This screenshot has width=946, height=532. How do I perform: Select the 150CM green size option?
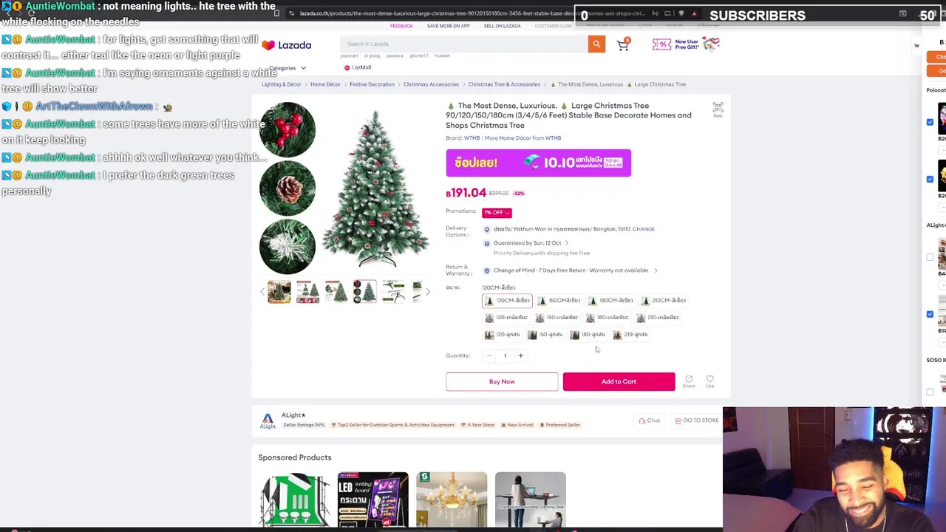(559, 301)
